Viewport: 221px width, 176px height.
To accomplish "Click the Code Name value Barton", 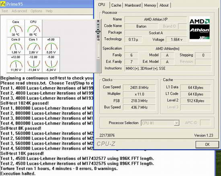I will (x=141, y=26).
